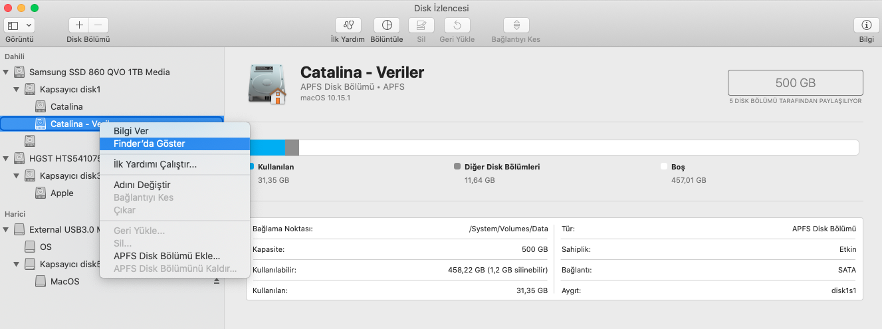Viewport: 882px width, 329px height.
Task: Choose Bilgi Ver from context menu
Action: pos(175,131)
